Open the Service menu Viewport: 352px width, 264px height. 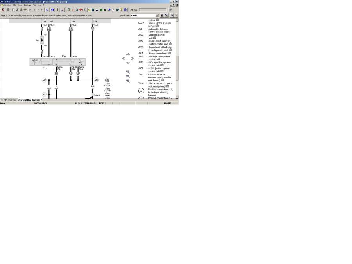tap(7, 5)
